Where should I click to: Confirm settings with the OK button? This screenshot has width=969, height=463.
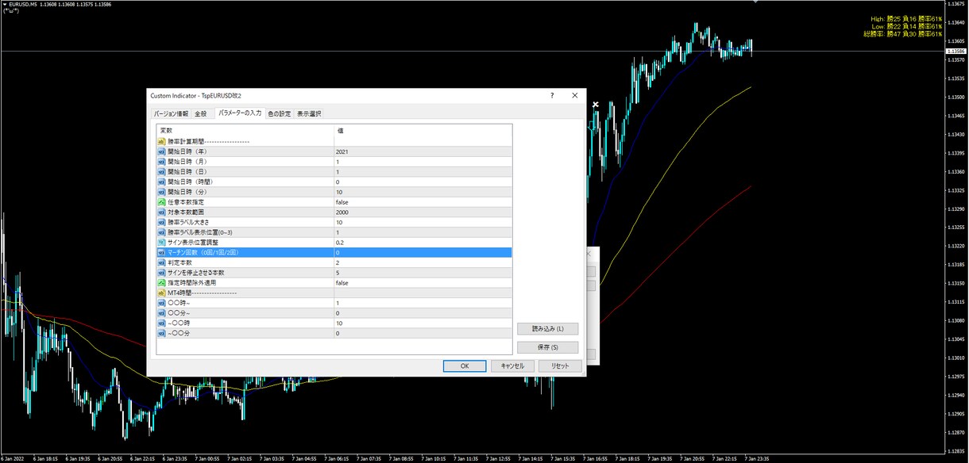pyautogui.click(x=464, y=366)
